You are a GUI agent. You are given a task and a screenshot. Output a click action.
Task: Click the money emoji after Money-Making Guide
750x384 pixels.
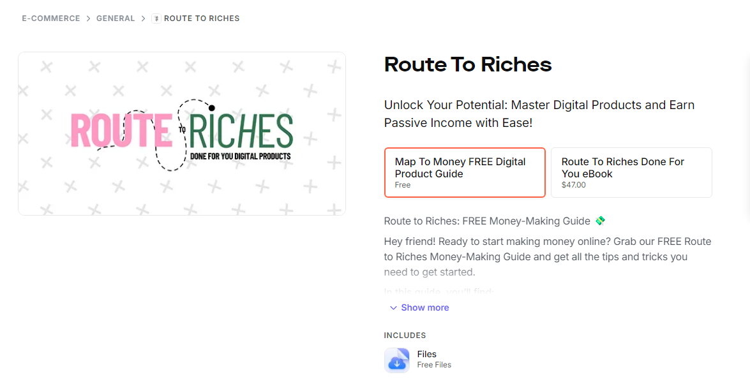pos(600,220)
